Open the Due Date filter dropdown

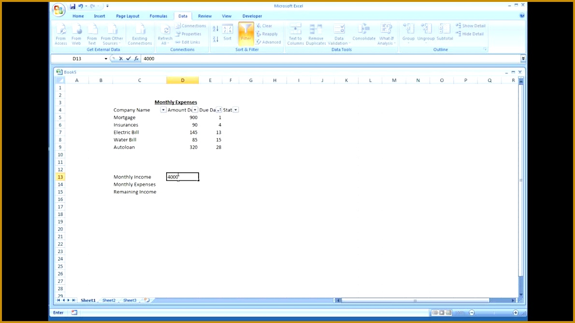(x=219, y=110)
